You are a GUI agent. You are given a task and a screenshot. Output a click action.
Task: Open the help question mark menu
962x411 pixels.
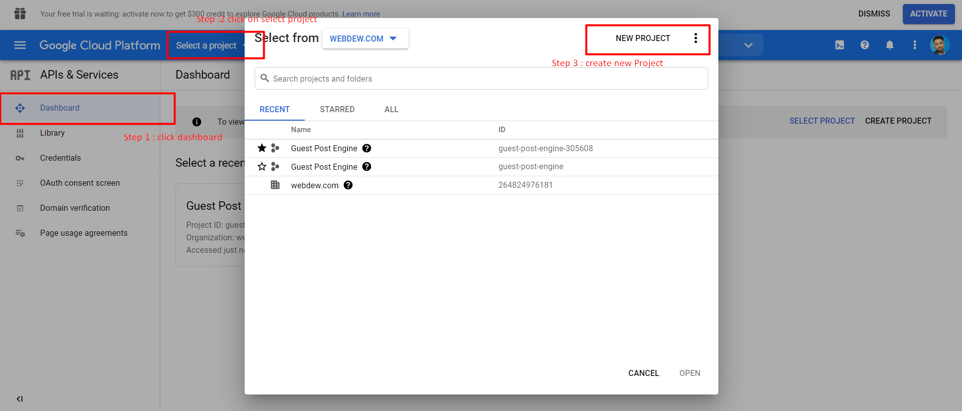point(865,45)
